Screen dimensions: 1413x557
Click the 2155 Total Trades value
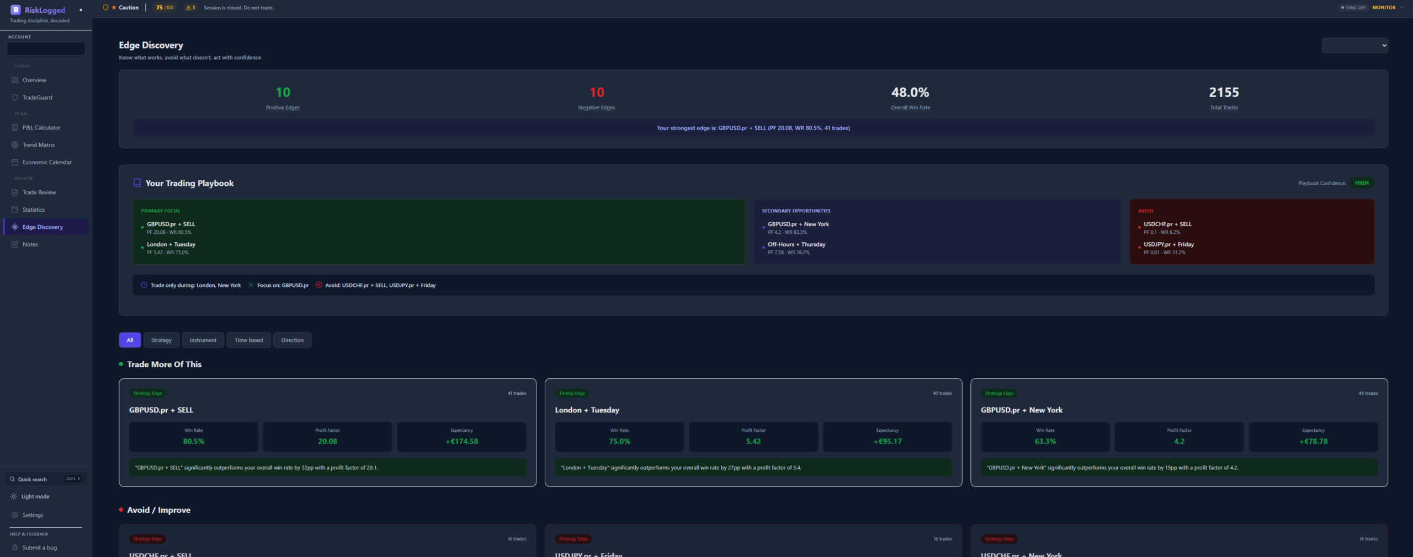1224,92
